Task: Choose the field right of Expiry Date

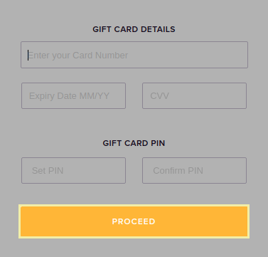Action: [x=194, y=95]
